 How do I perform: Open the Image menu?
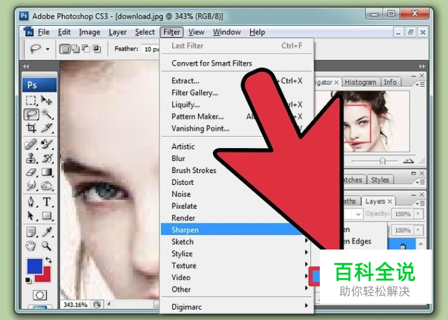coord(89,32)
